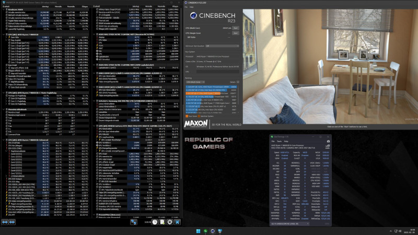Collapse the PresentMon sensor group
The width and height of the screenshot is (418, 235).
[x=94, y=215]
